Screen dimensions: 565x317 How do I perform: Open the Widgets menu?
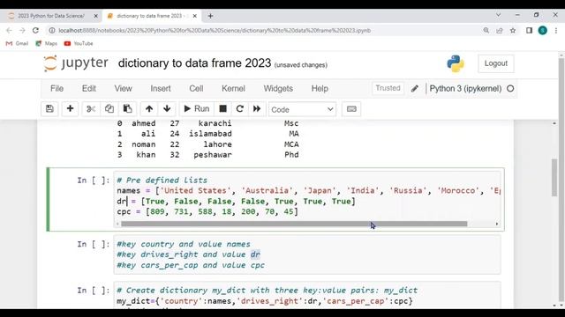pyautogui.click(x=278, y=88)
